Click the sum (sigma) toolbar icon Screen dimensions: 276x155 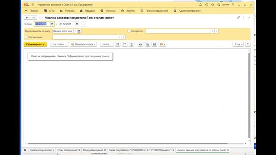coord(132,44)
